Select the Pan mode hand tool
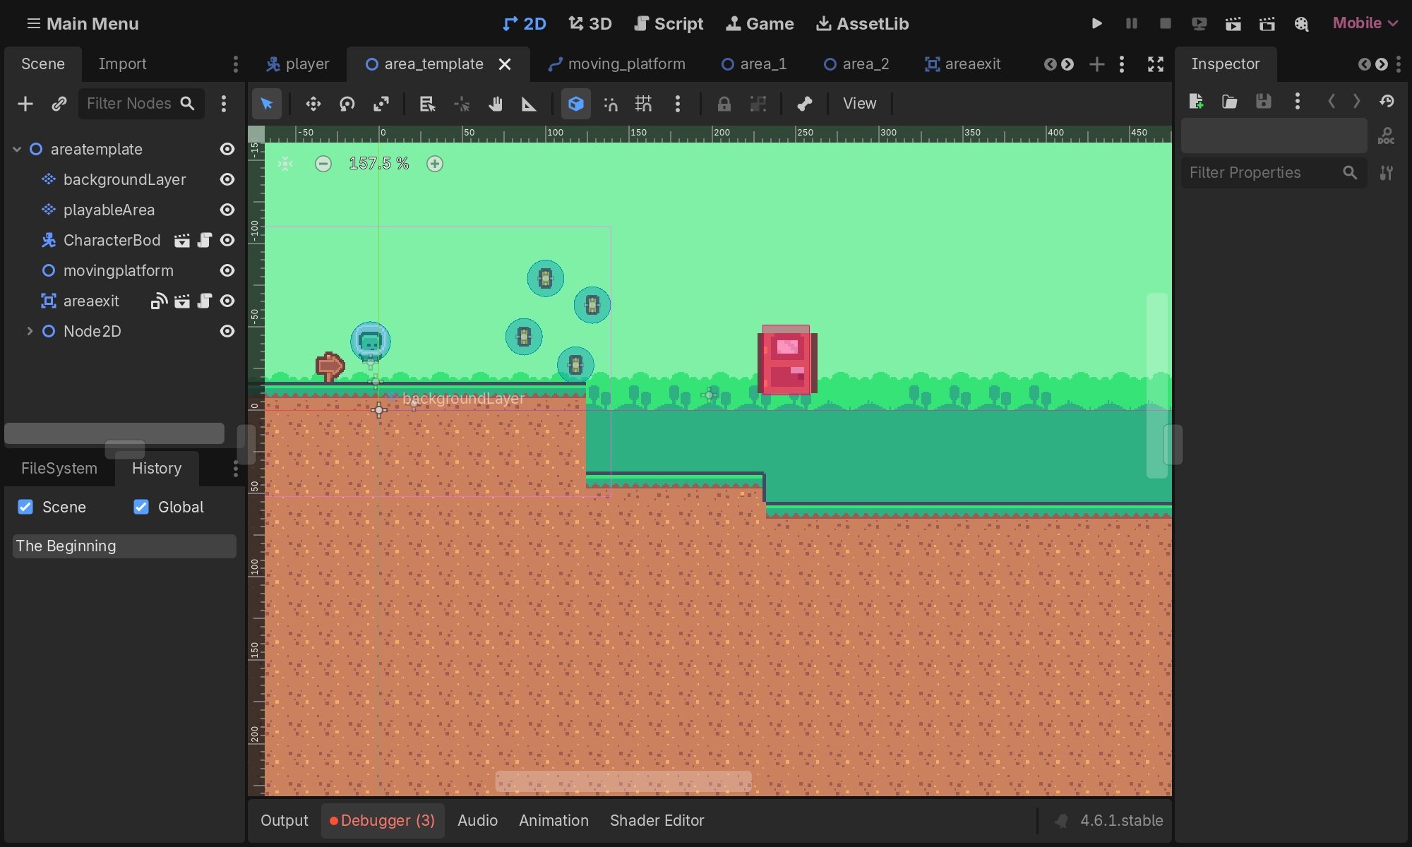Screen dimensions: 1412x847 click(x=495, y=104)
